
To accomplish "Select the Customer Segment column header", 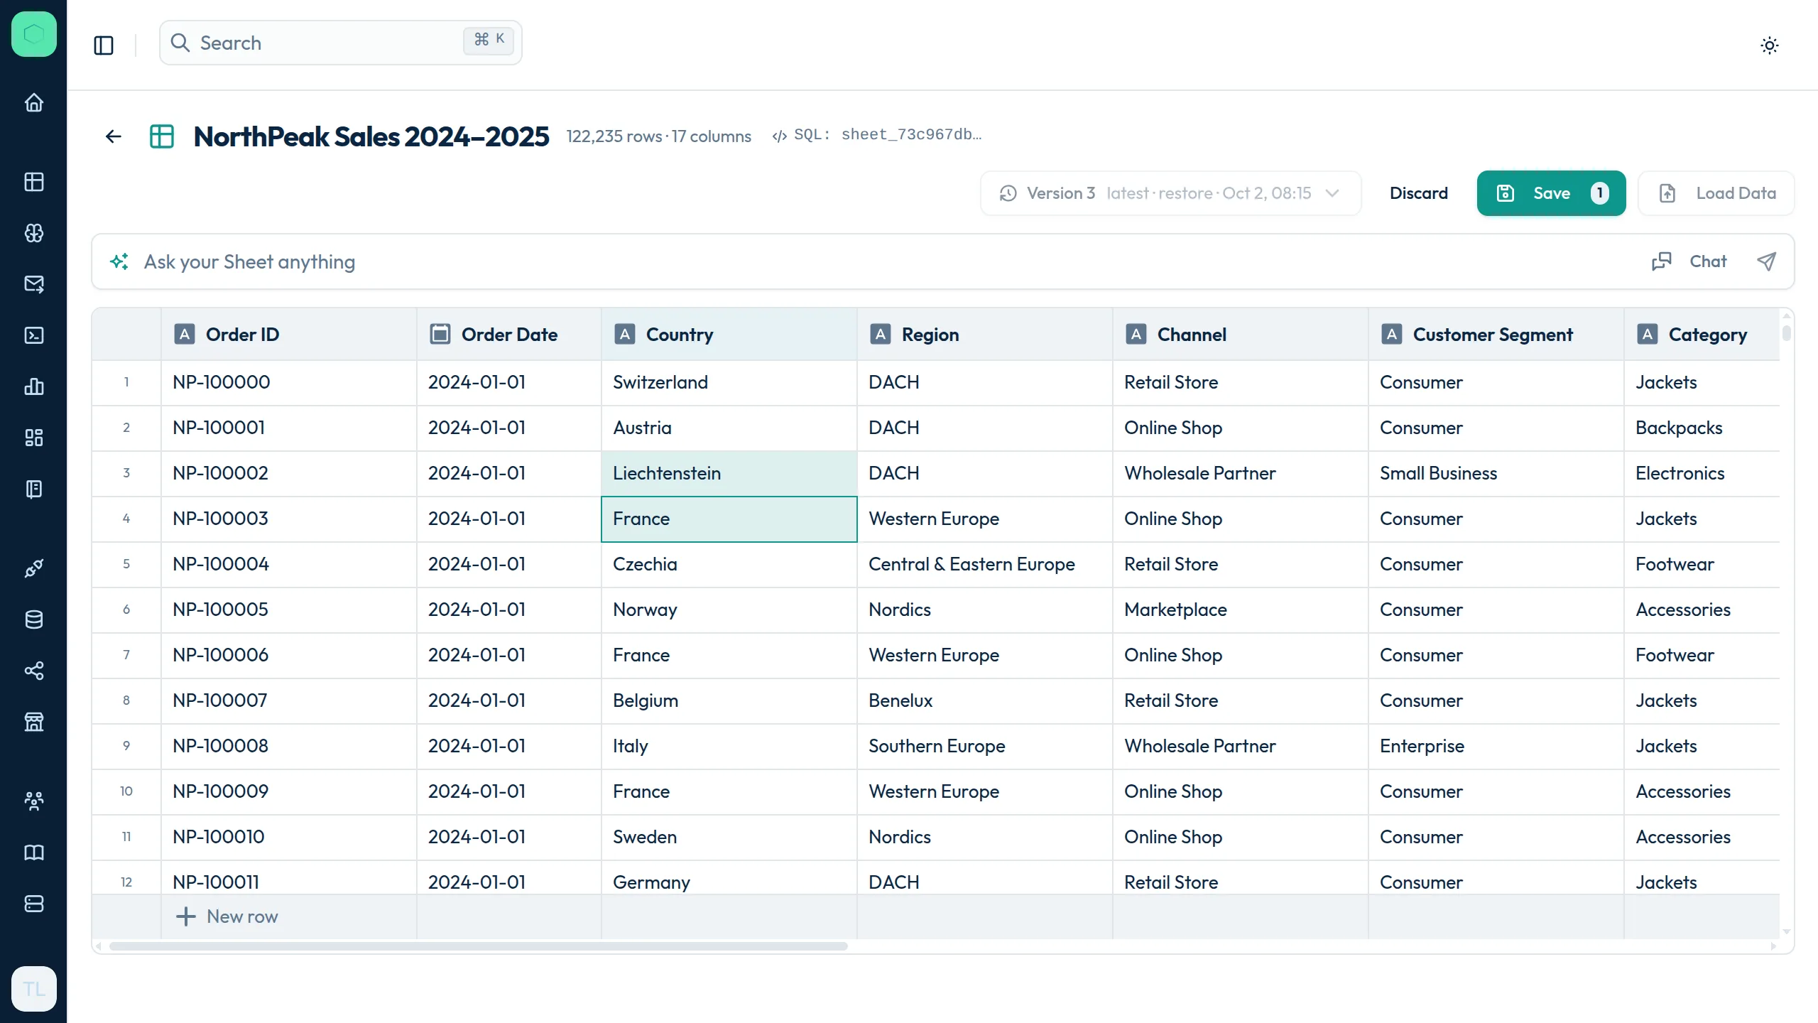I will tap(1496, 334).
